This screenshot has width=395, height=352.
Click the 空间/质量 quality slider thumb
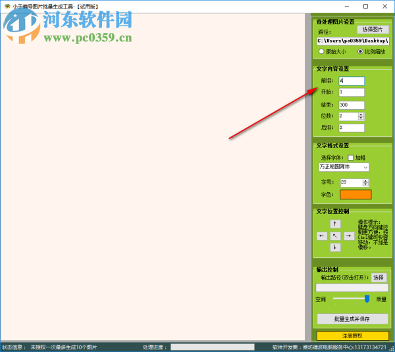coord(367,299)
